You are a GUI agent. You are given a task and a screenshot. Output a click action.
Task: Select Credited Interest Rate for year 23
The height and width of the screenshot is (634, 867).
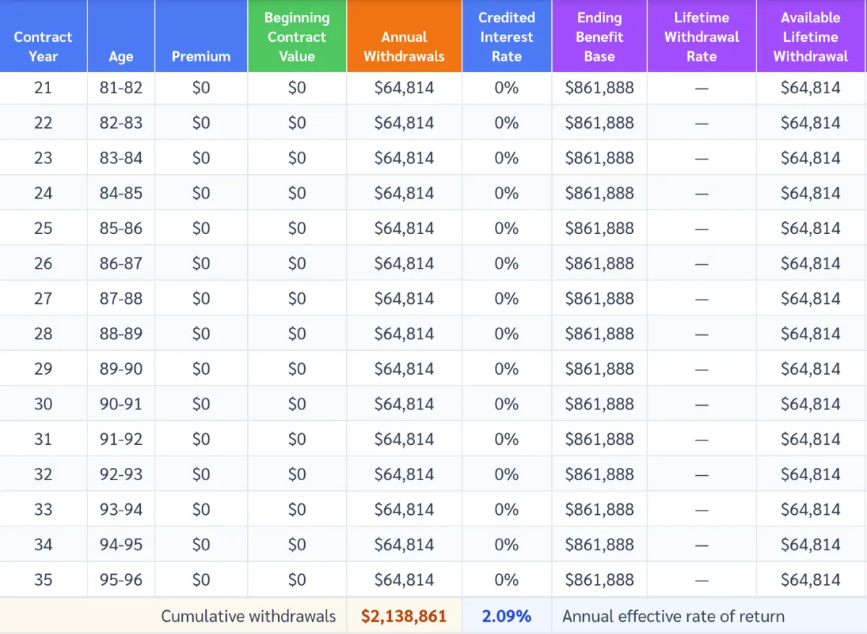coord(506,158)
